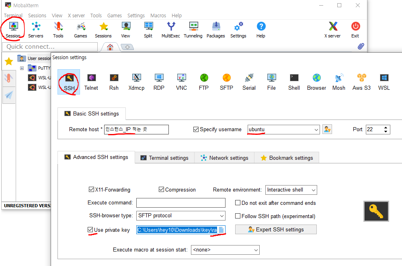Image resolution: width=402 pixels, height=266 pixels.
Task: Expand the PuTTY sessions tree node
Action: 22,68
